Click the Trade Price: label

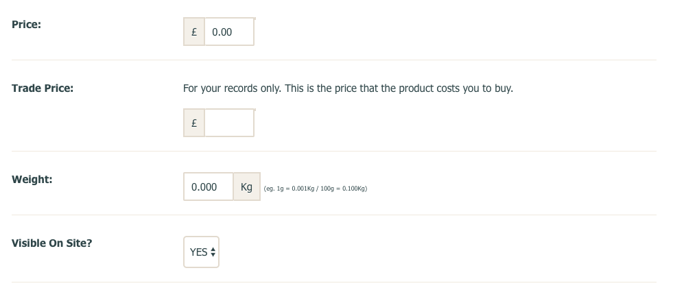(43, 88)
